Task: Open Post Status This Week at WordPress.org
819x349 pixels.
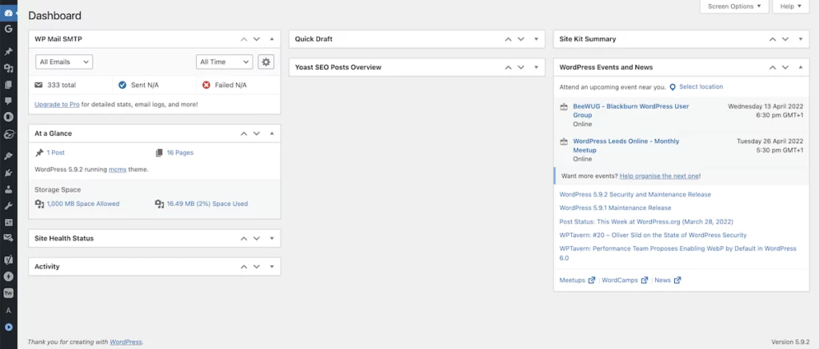Action: click(646, 222)
